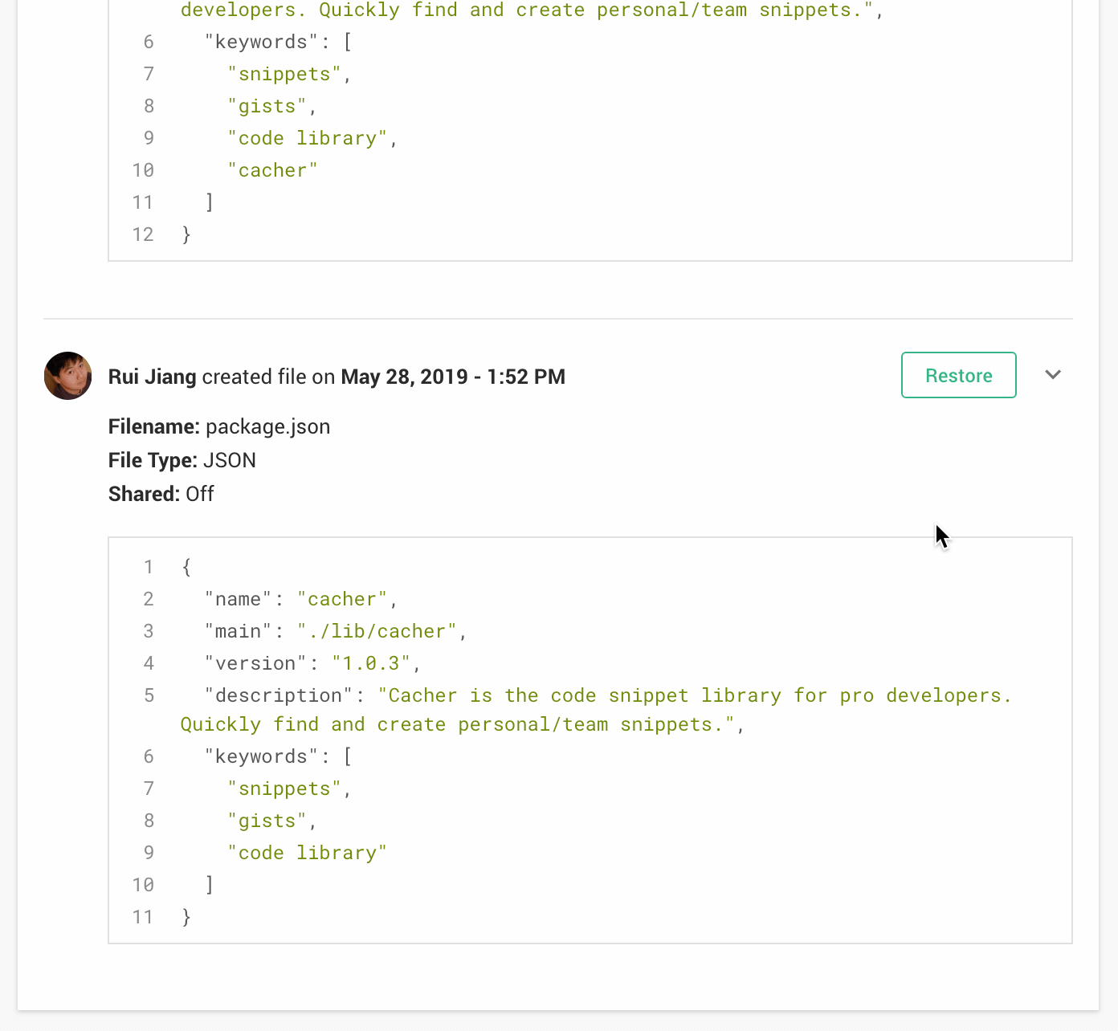Click Rui Jiang's avatar photo
Viewport: 1118px width, 1031px height.
click(67, 376)
